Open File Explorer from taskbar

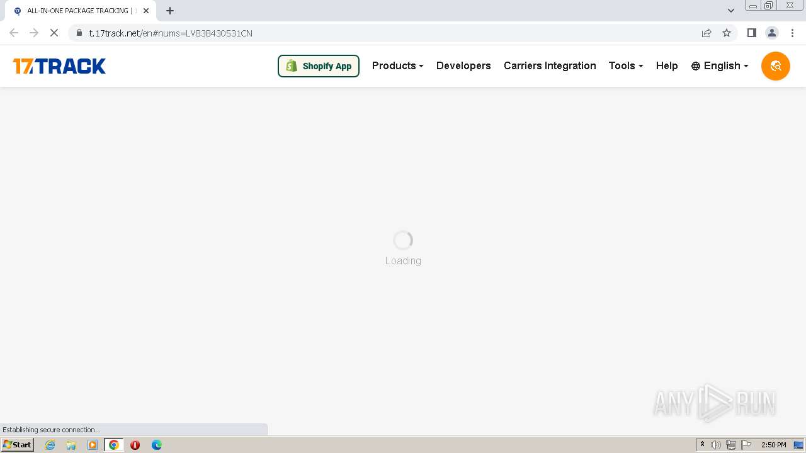click(x=71, y=445)
